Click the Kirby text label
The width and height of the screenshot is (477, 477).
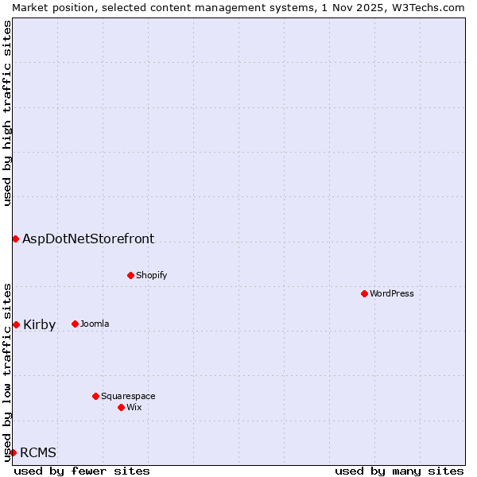(40, 324)
